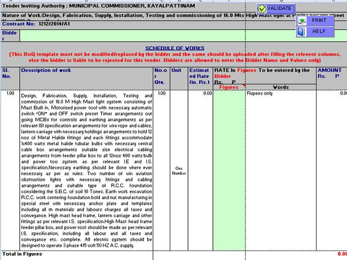
Task: Click the 'Estimated Rate' column header
Action: pos(200,78)
